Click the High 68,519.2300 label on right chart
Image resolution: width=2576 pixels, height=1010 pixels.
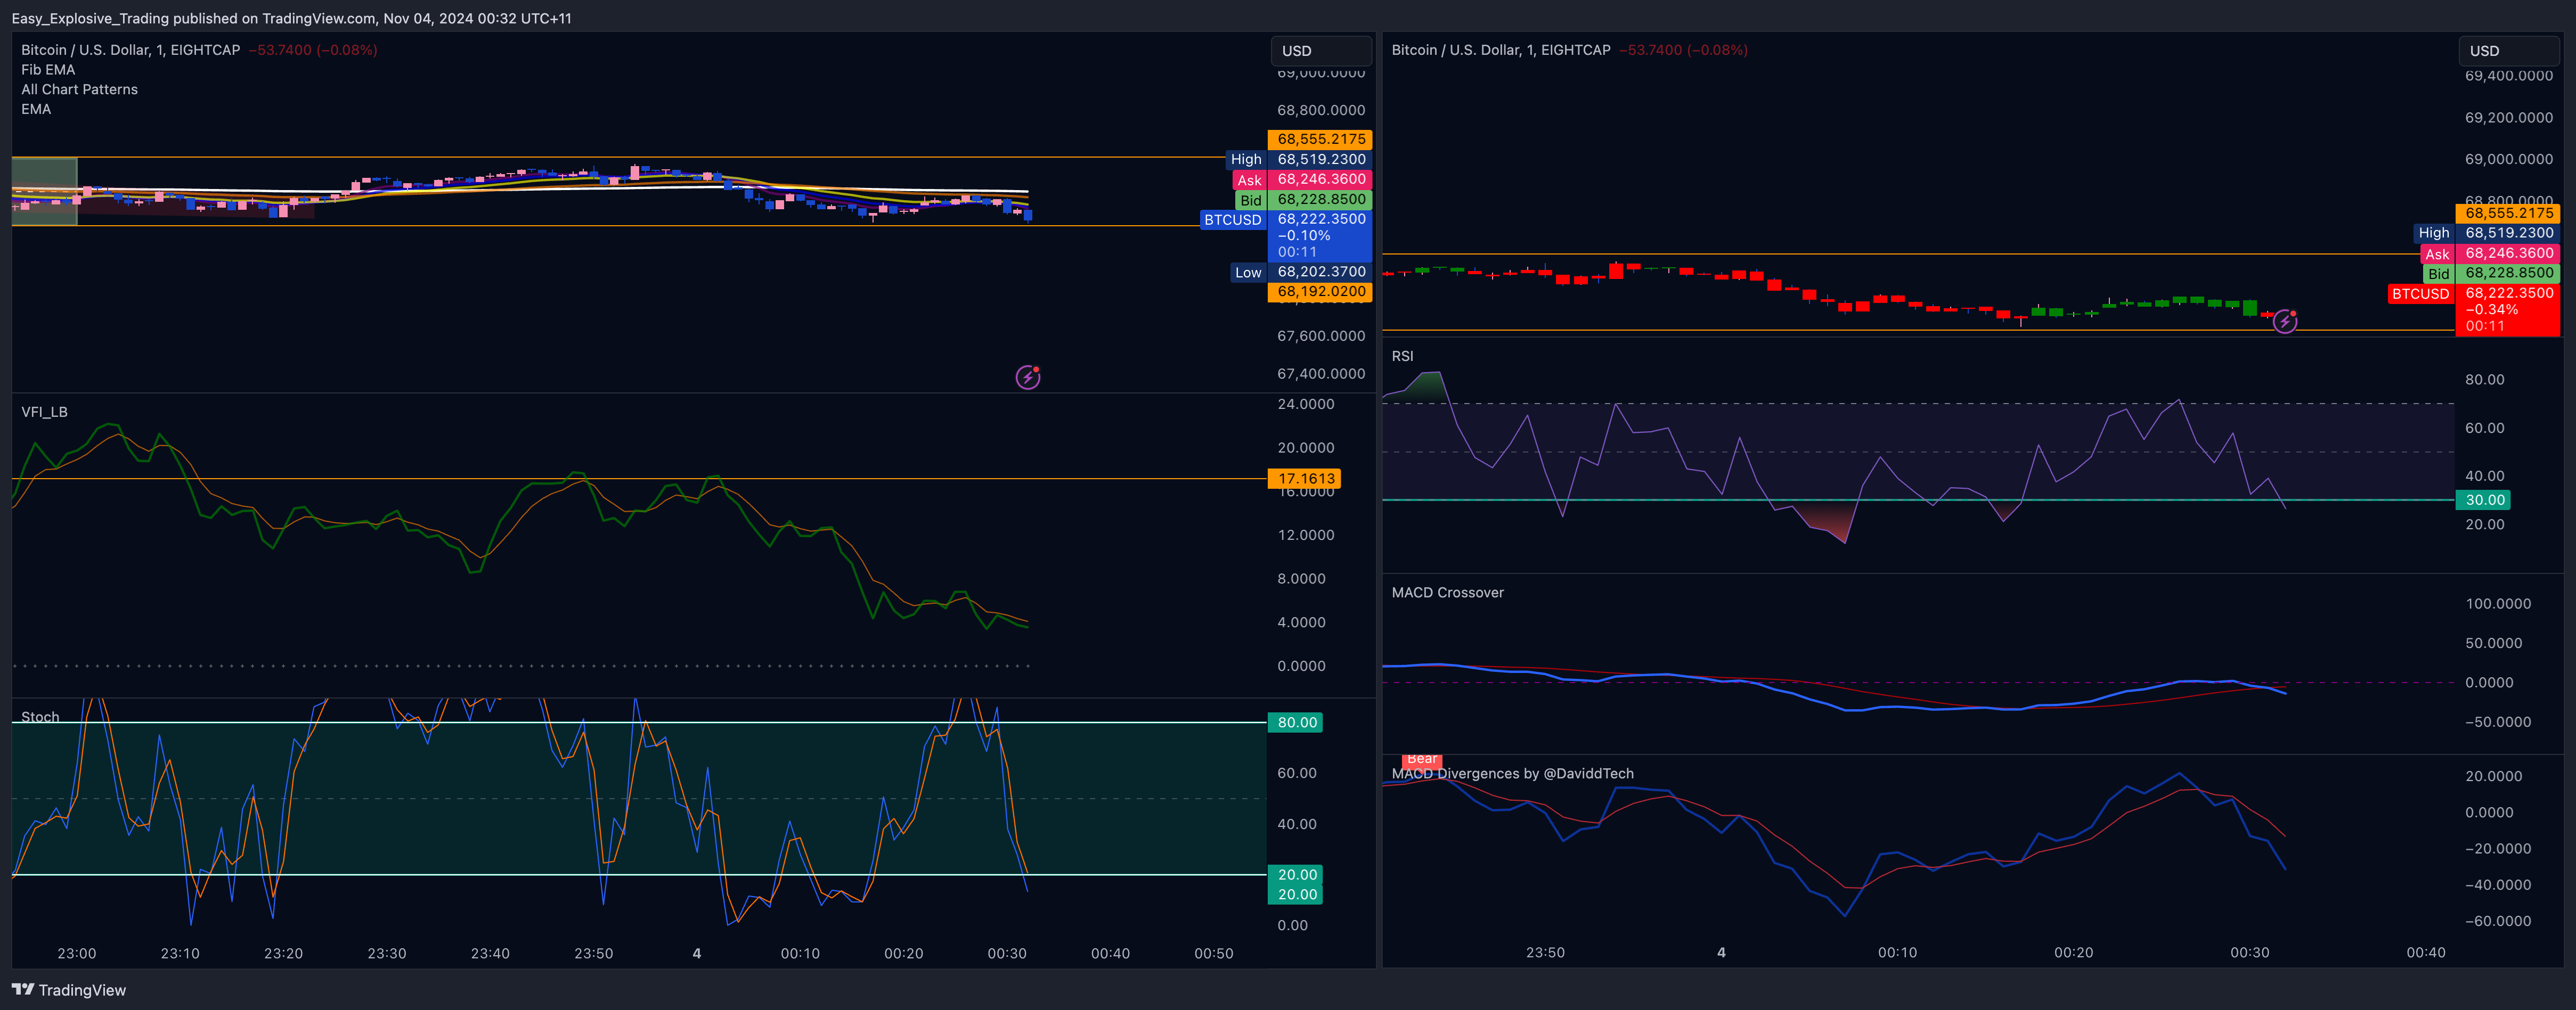tap(2487, 232)
